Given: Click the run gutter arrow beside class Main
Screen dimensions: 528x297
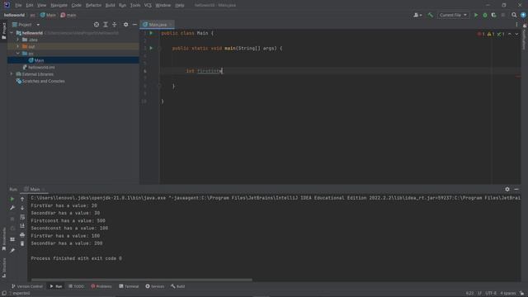Looking at the screenshot, I should tap(151, 33).
